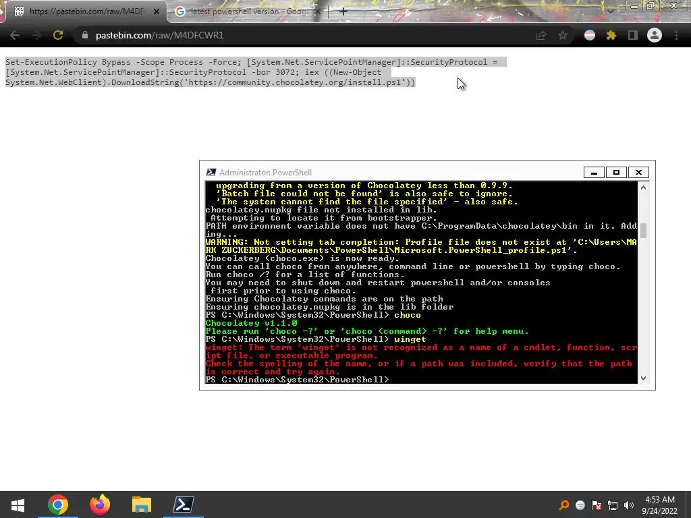This screenshot has height=518, width=691.
Task: Open the Extensions puzzle piece menu
Action: tap(611, 36)
